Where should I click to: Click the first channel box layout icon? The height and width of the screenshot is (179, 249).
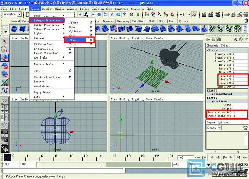pos(208,39)
